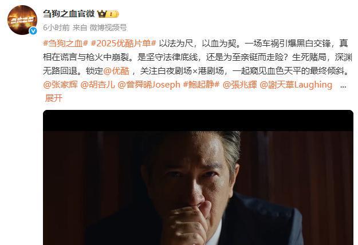Open the #当狗之血# hashtag topic

pyautogui.click(x=65, y=44)
